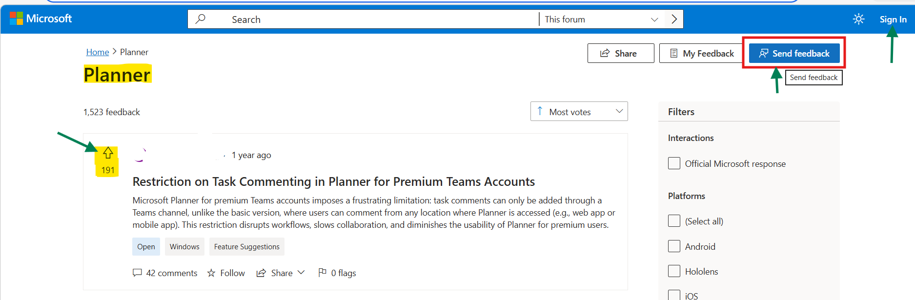The image size is (915, 300).
Task: Select the Feature Suggestions tag
Action: tap(247, 247)
